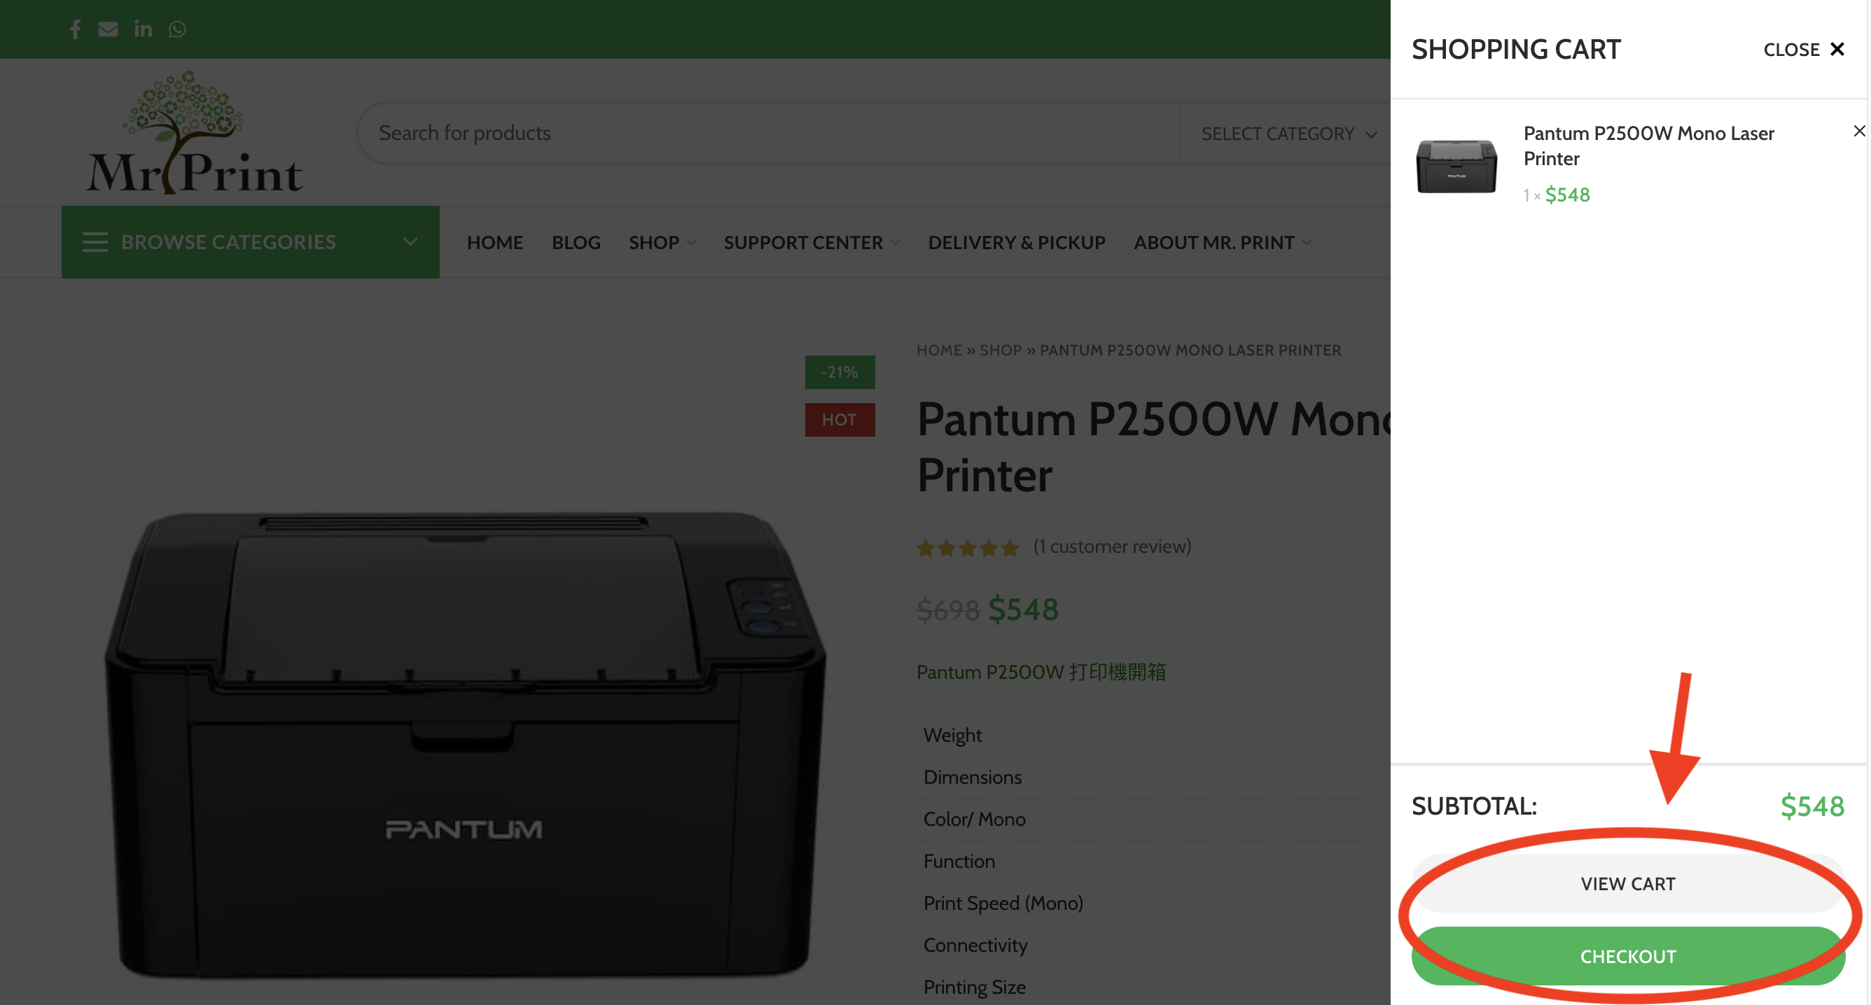The height and width of the screenshot is (1005, 1871).
Task: Open the 1 customer review link
Action: click(1112, 547)
